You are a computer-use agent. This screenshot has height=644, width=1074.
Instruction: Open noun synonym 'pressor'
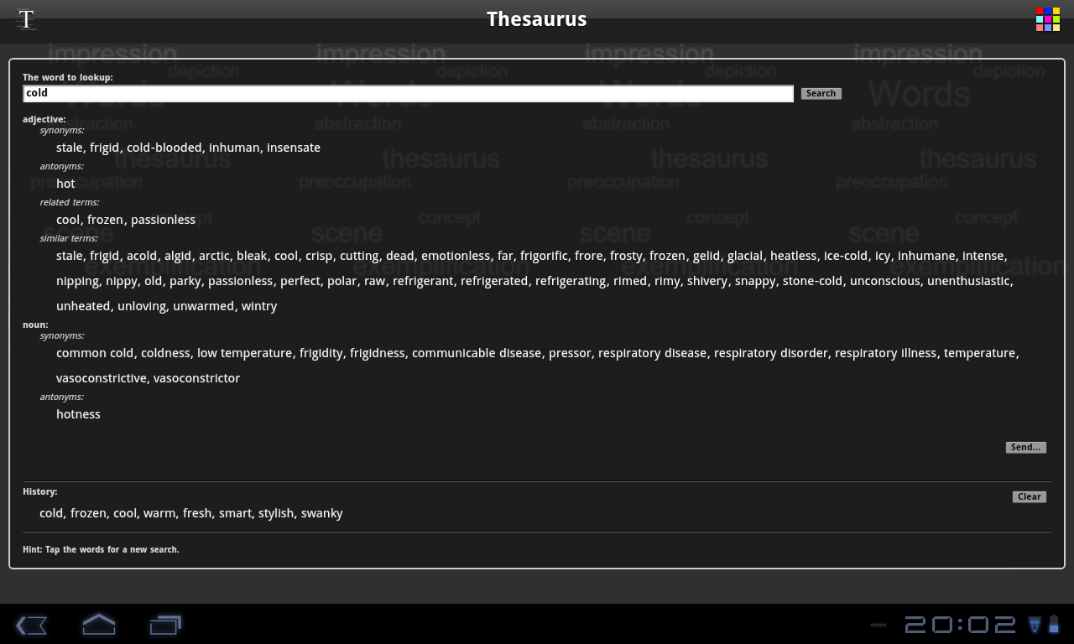pos(570,353)
